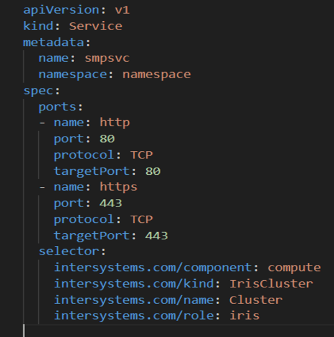Place cursor on value v1
334x337 pixels.
tap(122, 10)
